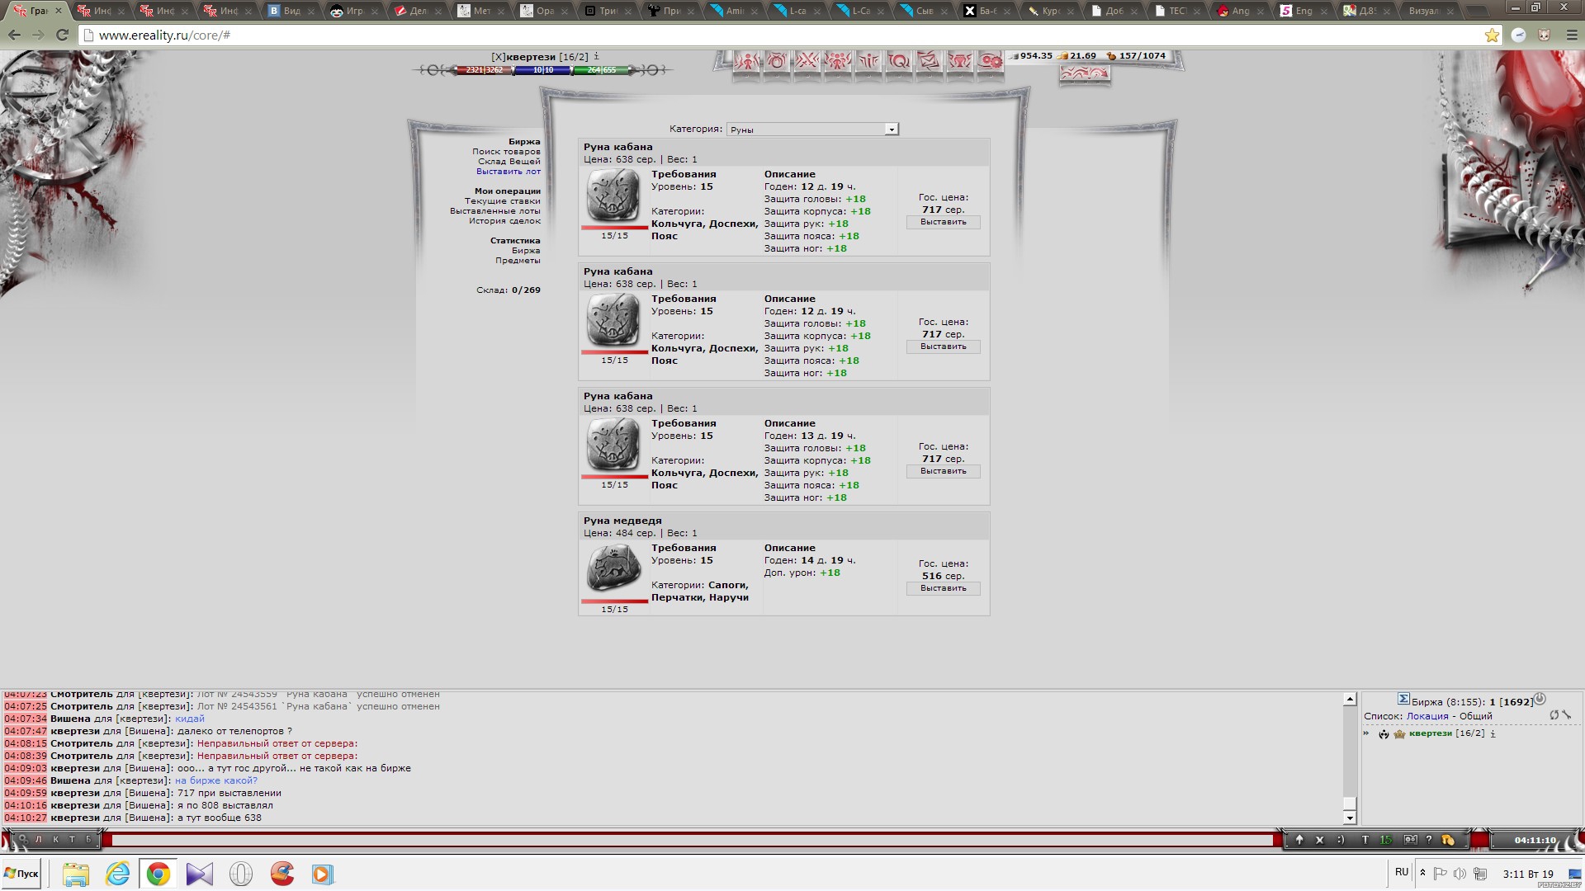Click the power icon in the user list panel
The height and width of the screenshot is (891, 1585).
(1540, 699)
